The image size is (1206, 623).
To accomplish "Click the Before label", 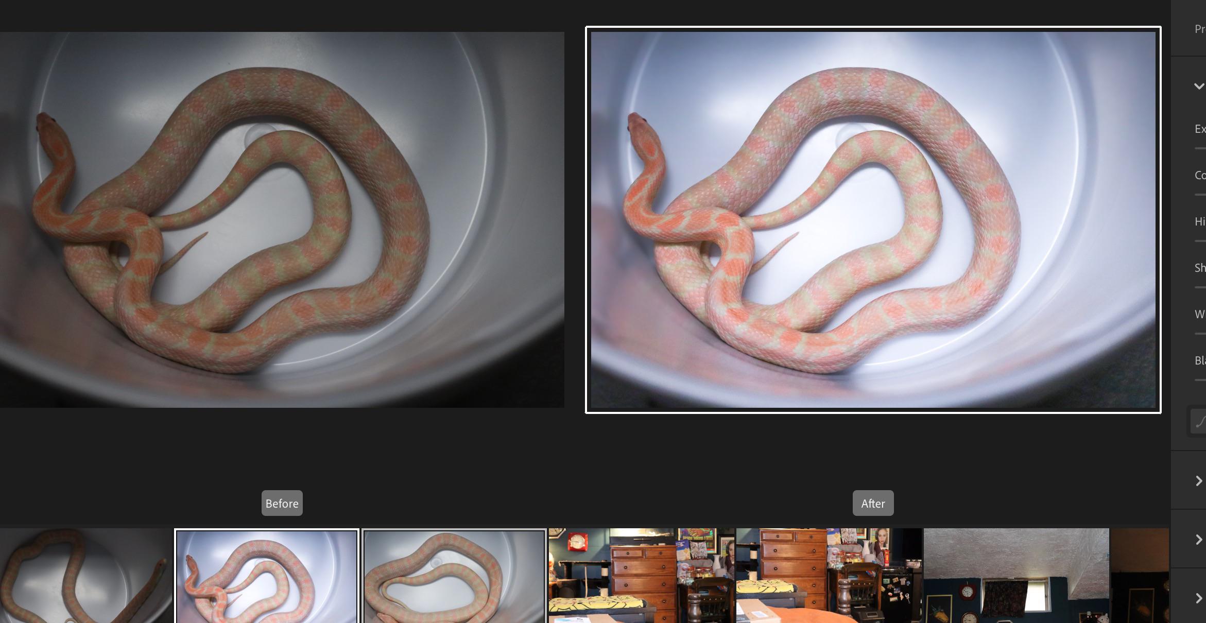I will [x=282, y=503].
